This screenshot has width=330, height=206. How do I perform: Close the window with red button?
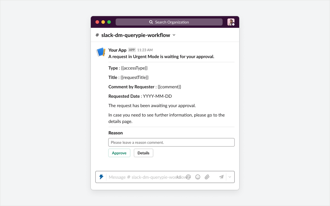tap(97, 22)
